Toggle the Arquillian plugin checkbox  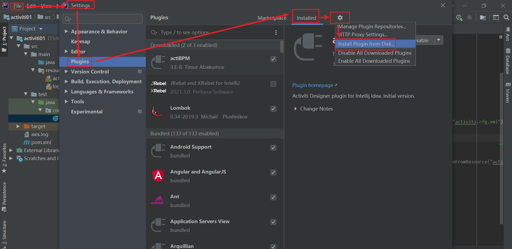click(273, 247)
